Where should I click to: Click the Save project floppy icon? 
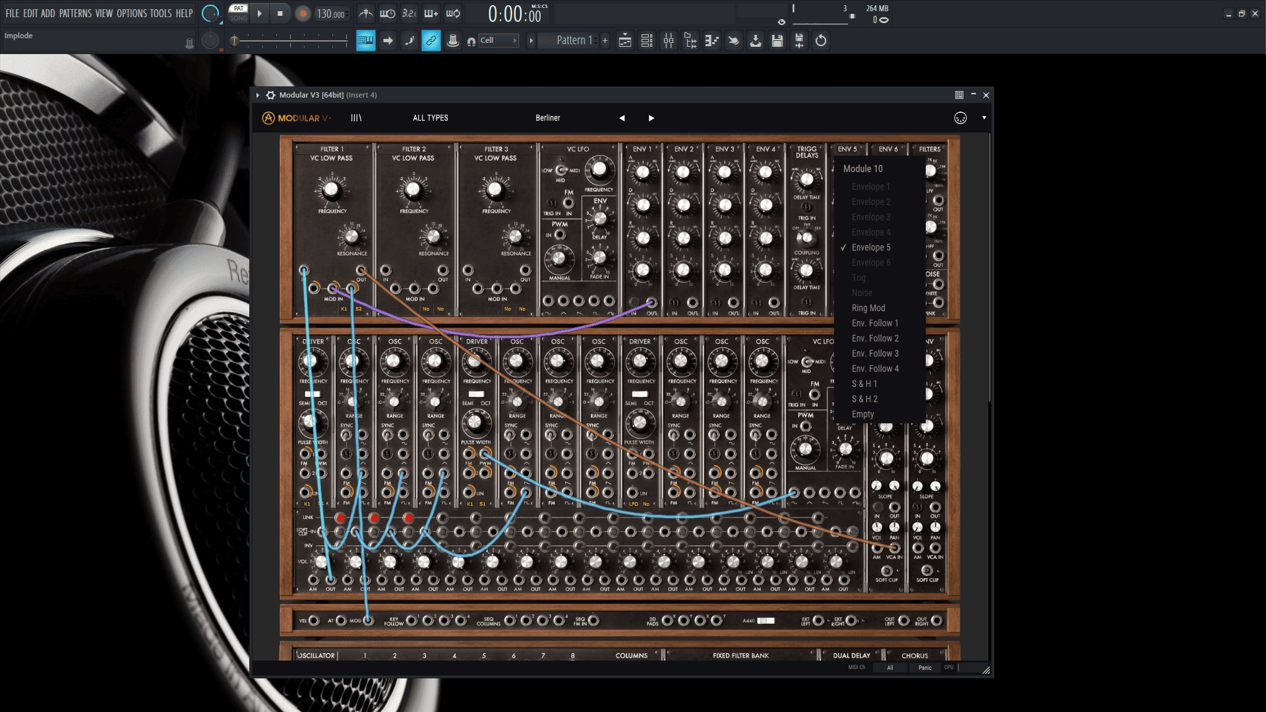(777, 41)
